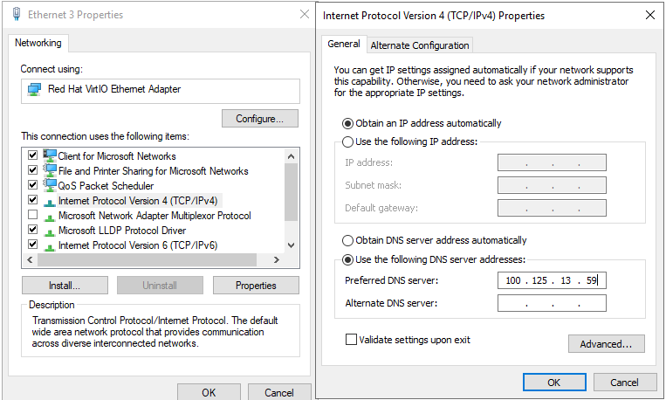Enable Microsoft Network Adapter Multiplexor Protocol checkbox
666x400 pixels.
click(x=33, y=216)
